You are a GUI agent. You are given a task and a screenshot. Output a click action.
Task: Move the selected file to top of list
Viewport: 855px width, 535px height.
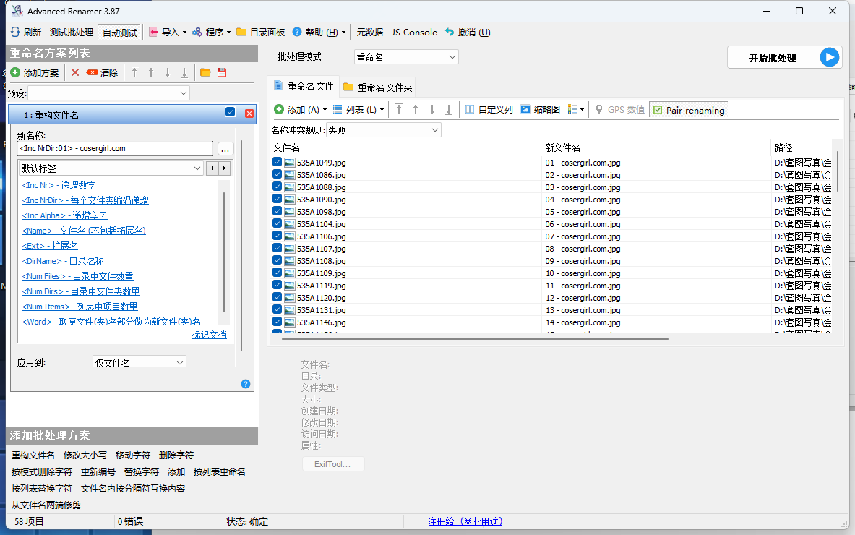click(x=399, y=110)
